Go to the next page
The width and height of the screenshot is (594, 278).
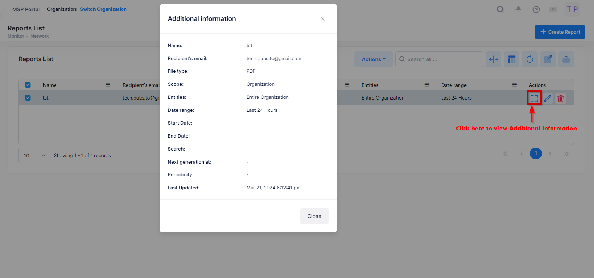tap(550, 154)
